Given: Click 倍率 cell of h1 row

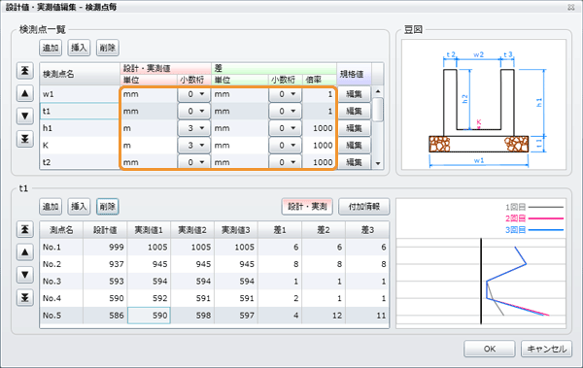Looking at the screenshot, I should pos(320,128).
